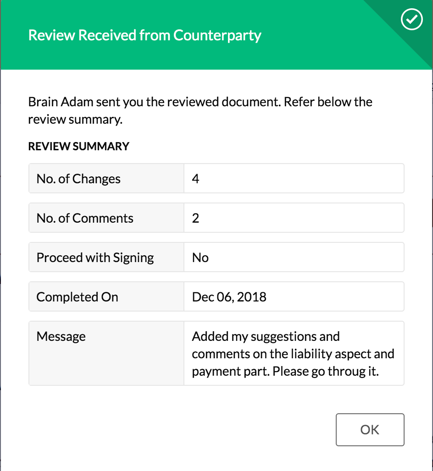The height and width of the screenshot is (471, 433).
Task: Click the checkmark icon in header corner
Action: (411, 19)
